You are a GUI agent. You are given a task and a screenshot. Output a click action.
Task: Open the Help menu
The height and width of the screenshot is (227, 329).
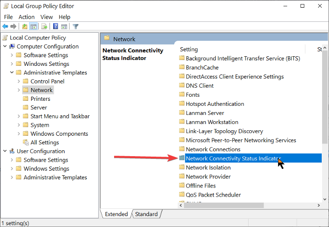[65, 17]
